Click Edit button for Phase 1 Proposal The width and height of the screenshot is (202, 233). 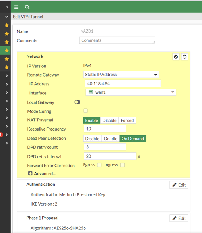179,218
